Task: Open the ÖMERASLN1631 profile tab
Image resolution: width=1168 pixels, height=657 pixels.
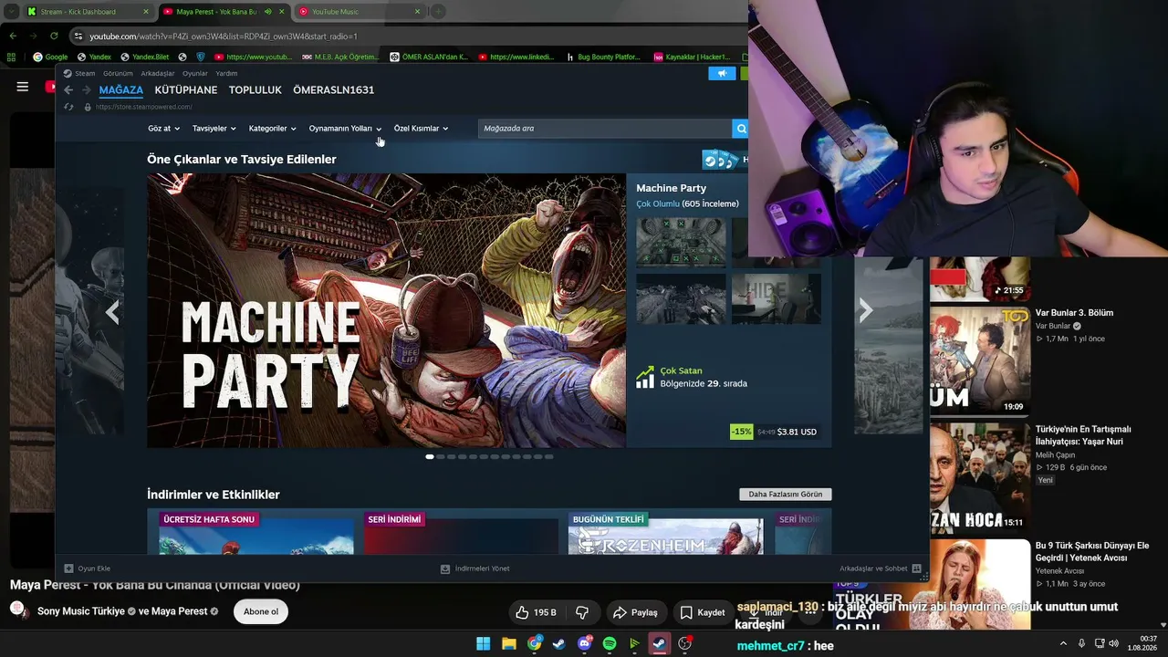Action: 334,90
